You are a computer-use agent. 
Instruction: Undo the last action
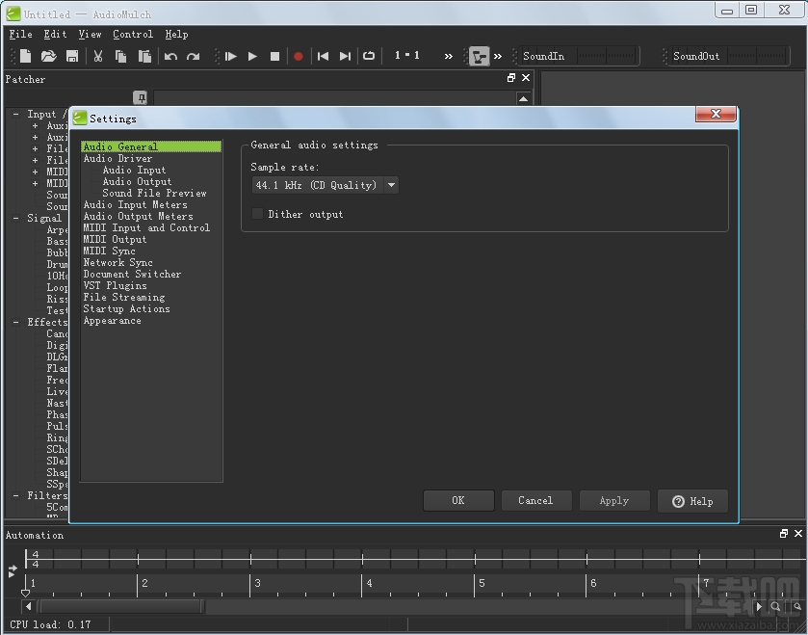click(170, 56)
